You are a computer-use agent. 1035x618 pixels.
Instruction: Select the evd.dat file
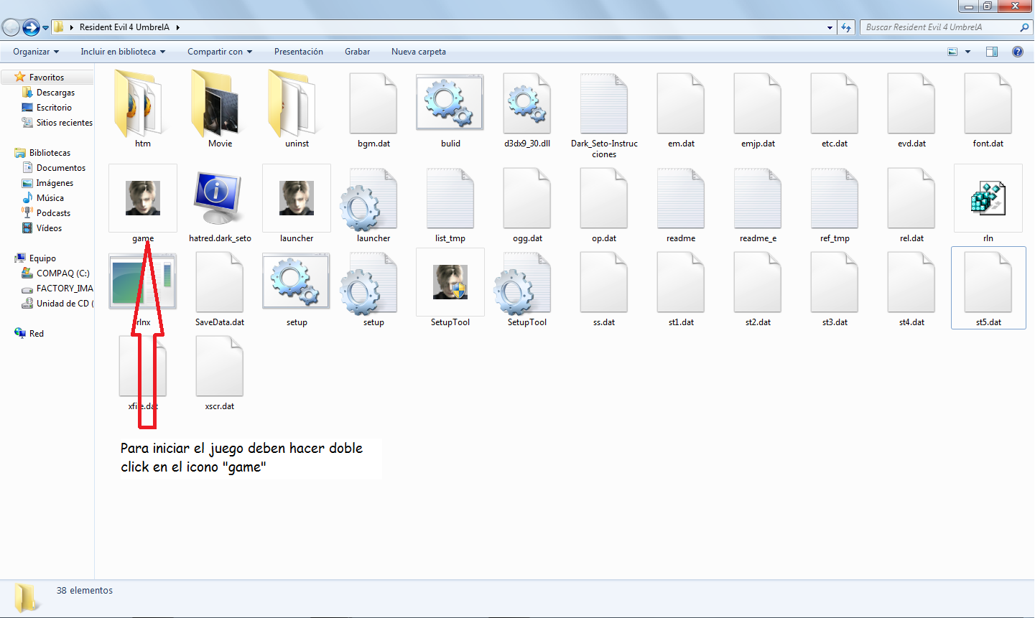point(911,109)
